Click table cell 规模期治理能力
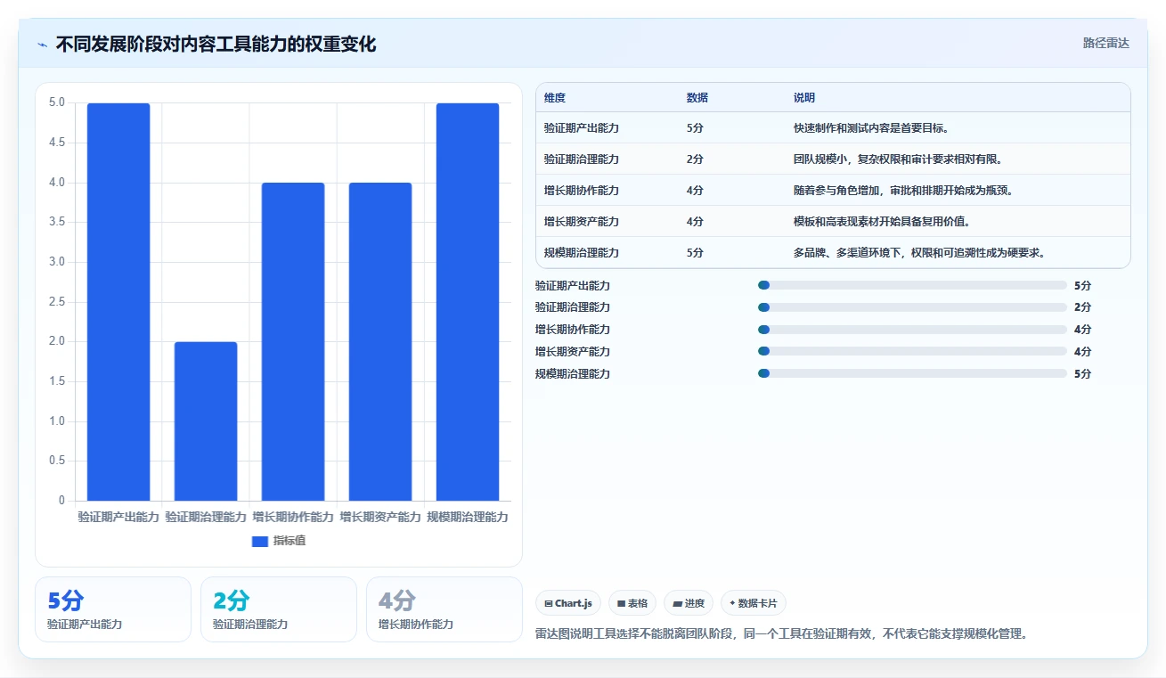The width and height of the screenshot is (1166, 678). pos(582,253)
